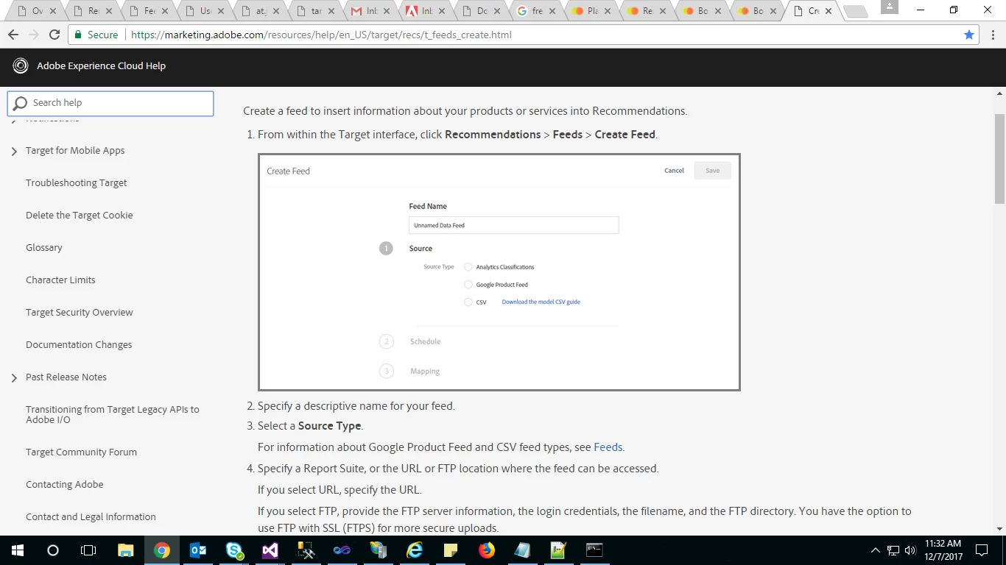Click the scrollbar down arrow

999,529
